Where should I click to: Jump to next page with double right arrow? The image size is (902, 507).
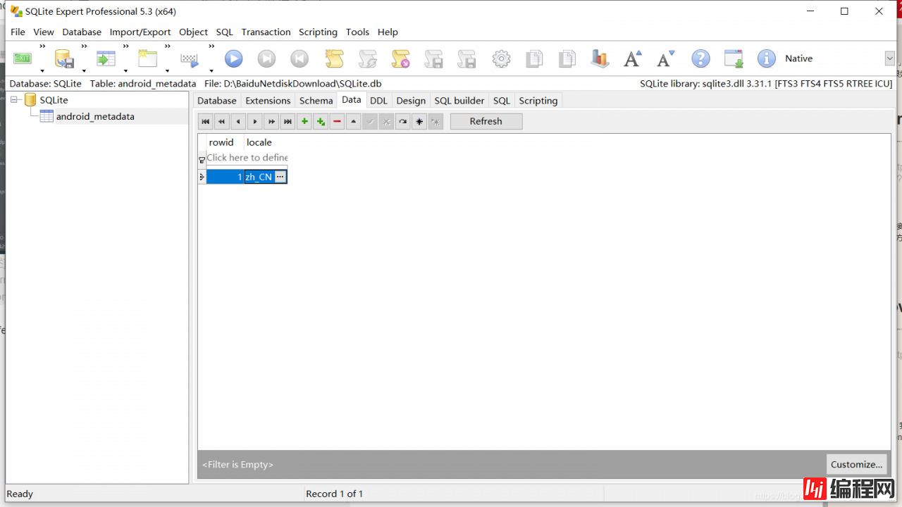tap(271, 121)
